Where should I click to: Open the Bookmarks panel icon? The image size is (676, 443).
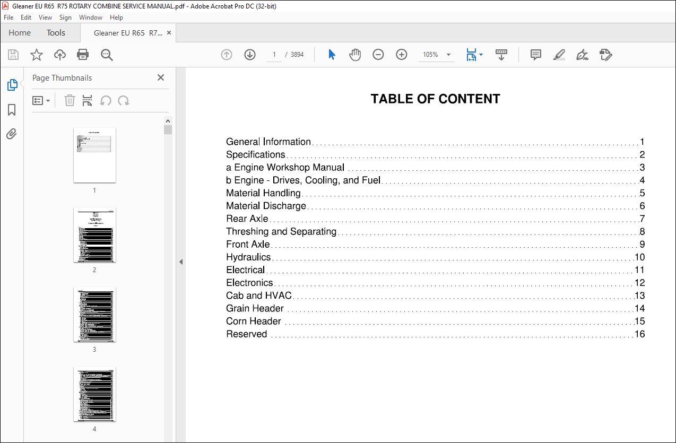[x=12, y=110]
